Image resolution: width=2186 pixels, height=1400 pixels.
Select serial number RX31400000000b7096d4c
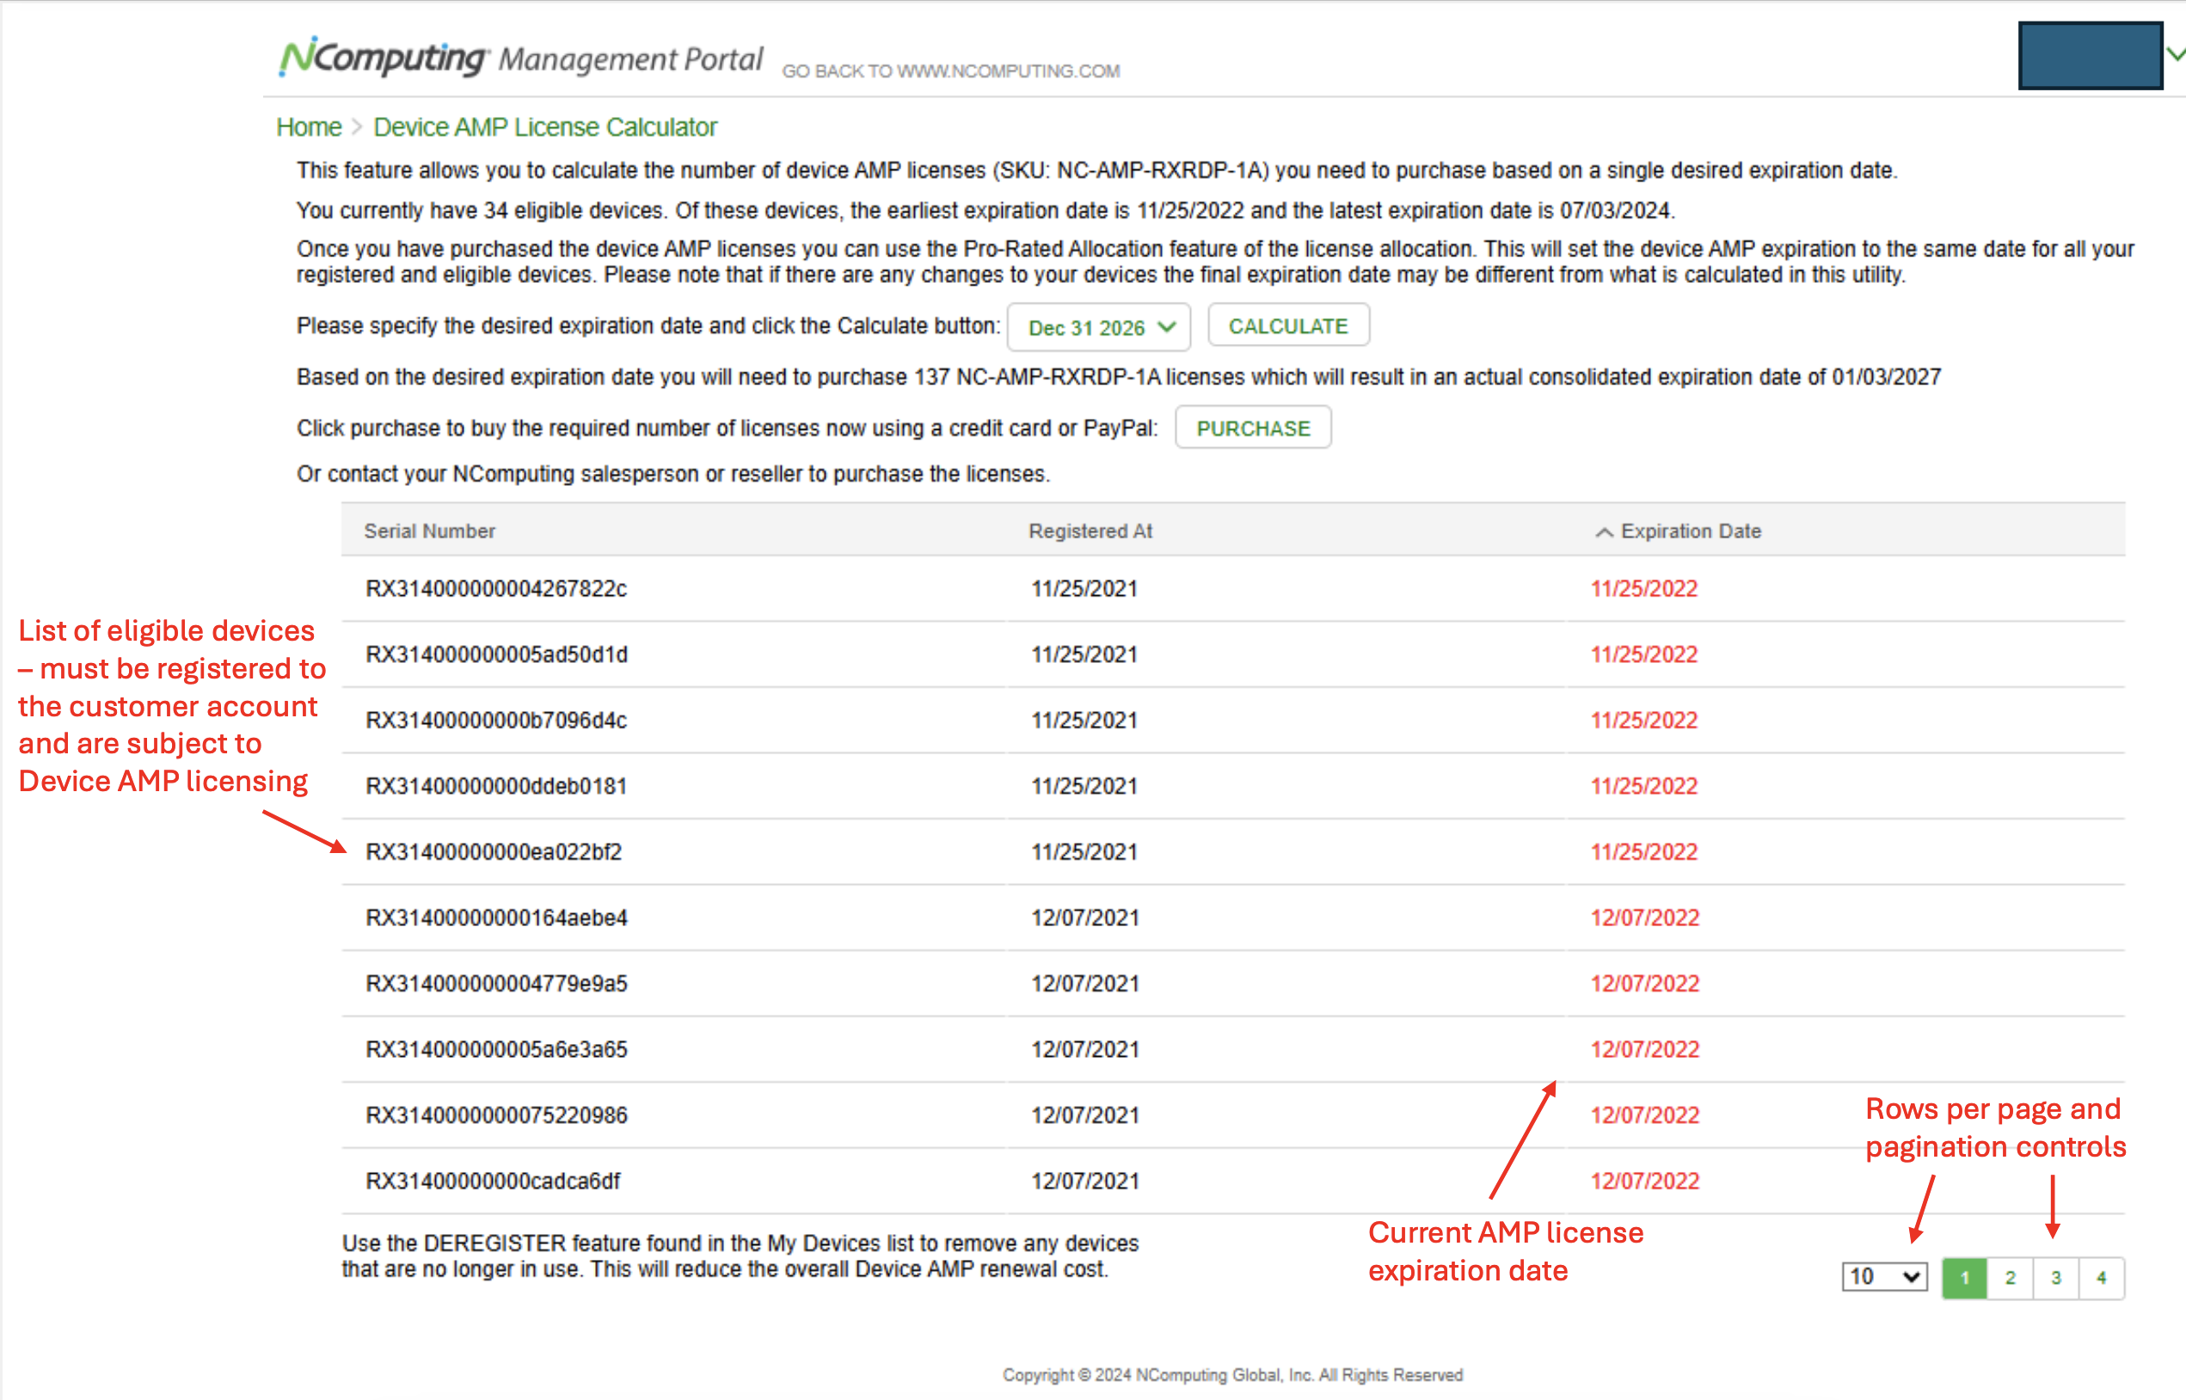[x=496, y=721]
